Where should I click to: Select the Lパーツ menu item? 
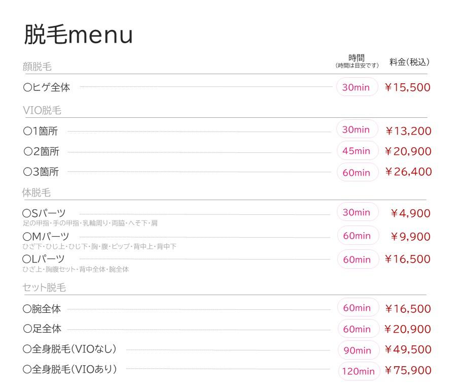44,259
